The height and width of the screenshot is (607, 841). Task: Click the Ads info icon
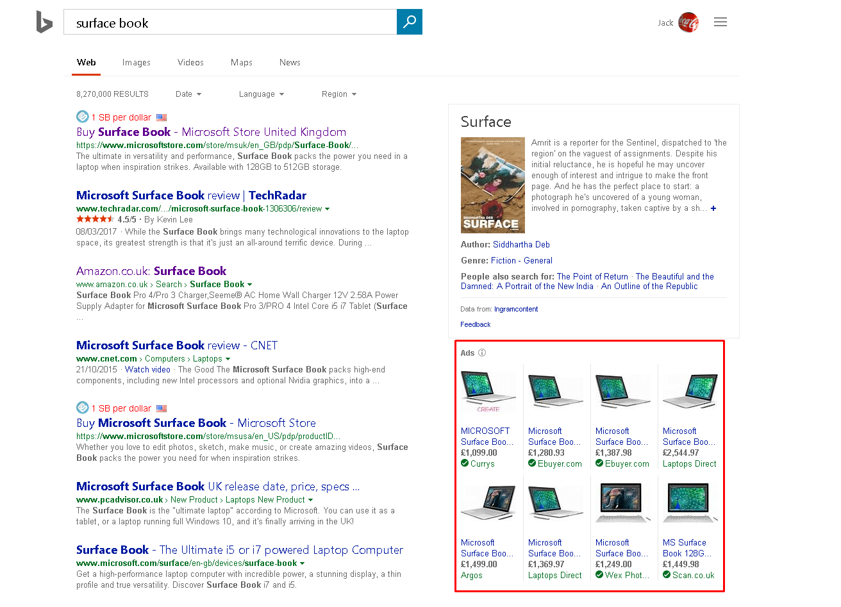(x=482, y=353)
